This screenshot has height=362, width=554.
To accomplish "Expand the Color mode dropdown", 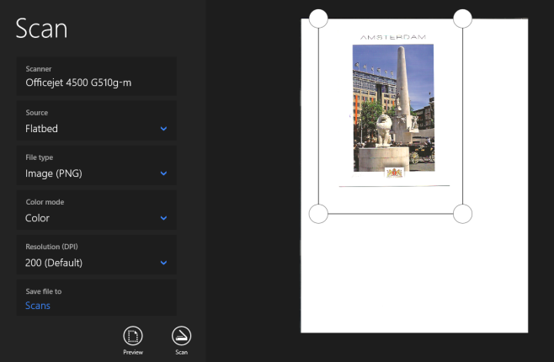I will click(96, 210).
